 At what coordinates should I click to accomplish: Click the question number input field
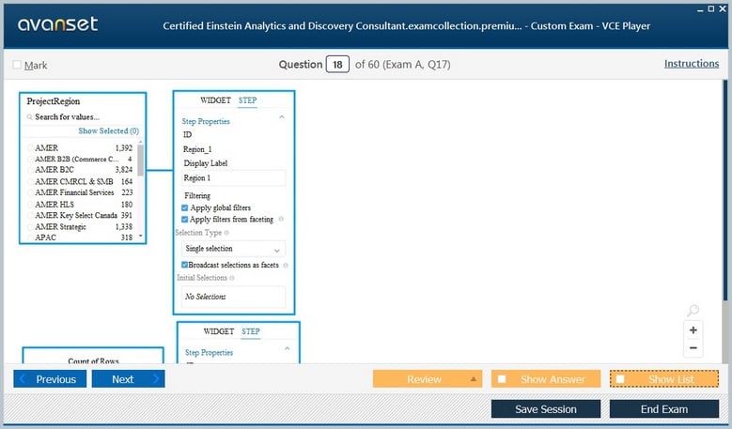[336, 65]
